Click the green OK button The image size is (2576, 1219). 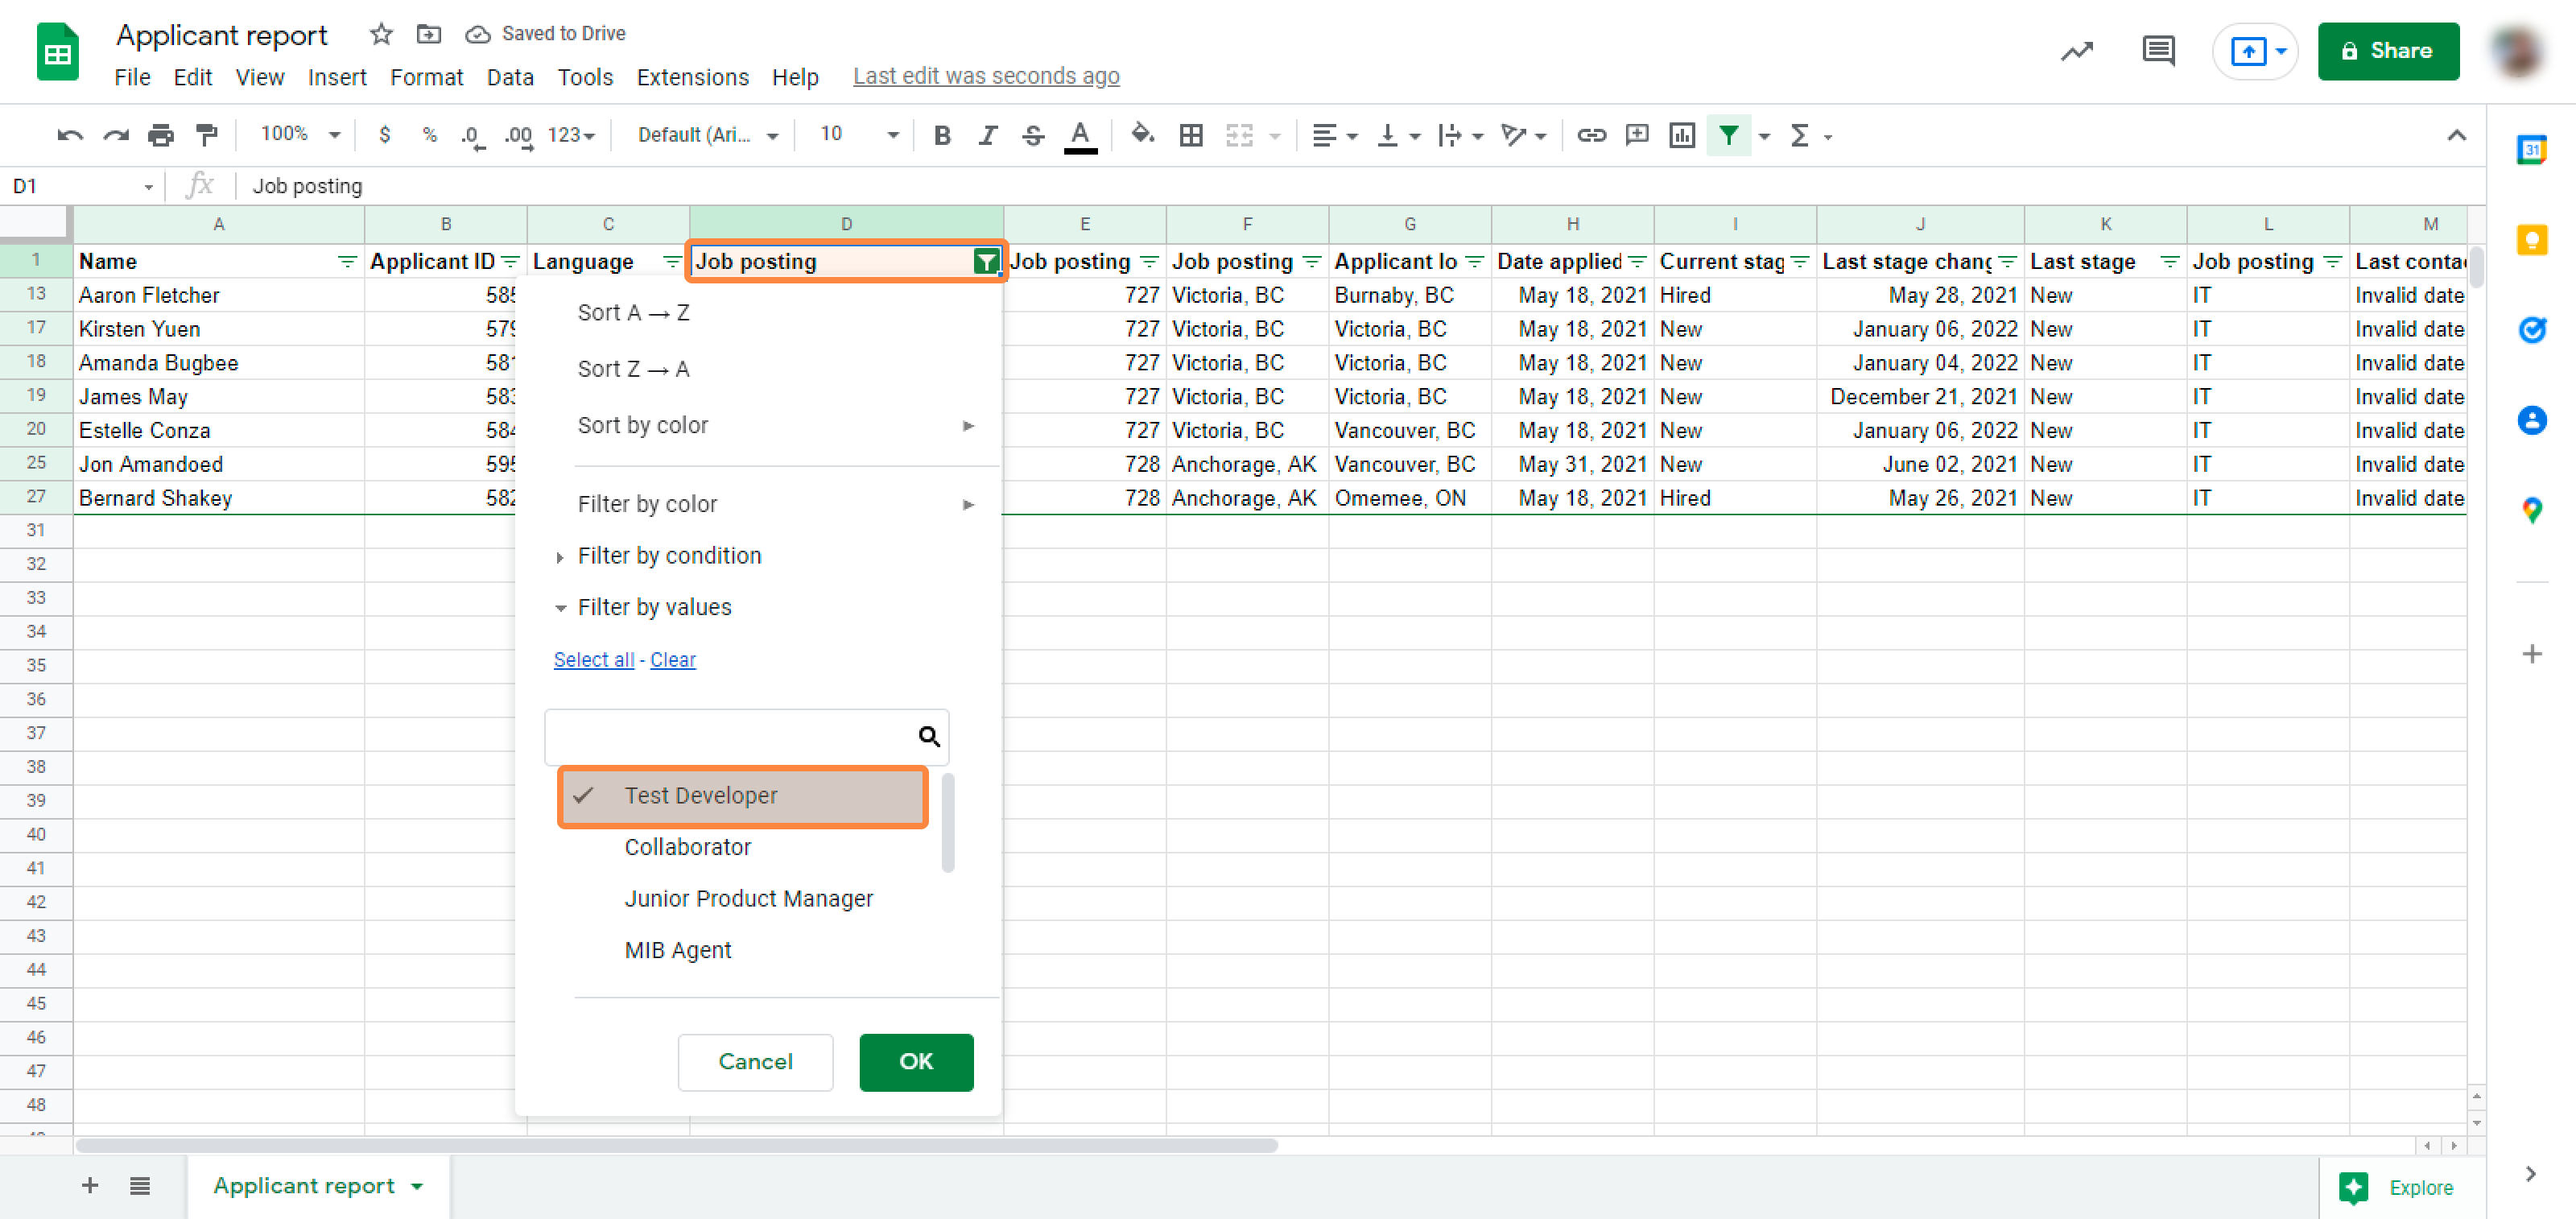point(915,1061)
